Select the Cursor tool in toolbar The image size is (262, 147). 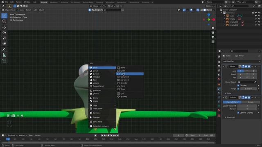click(4, 21)
